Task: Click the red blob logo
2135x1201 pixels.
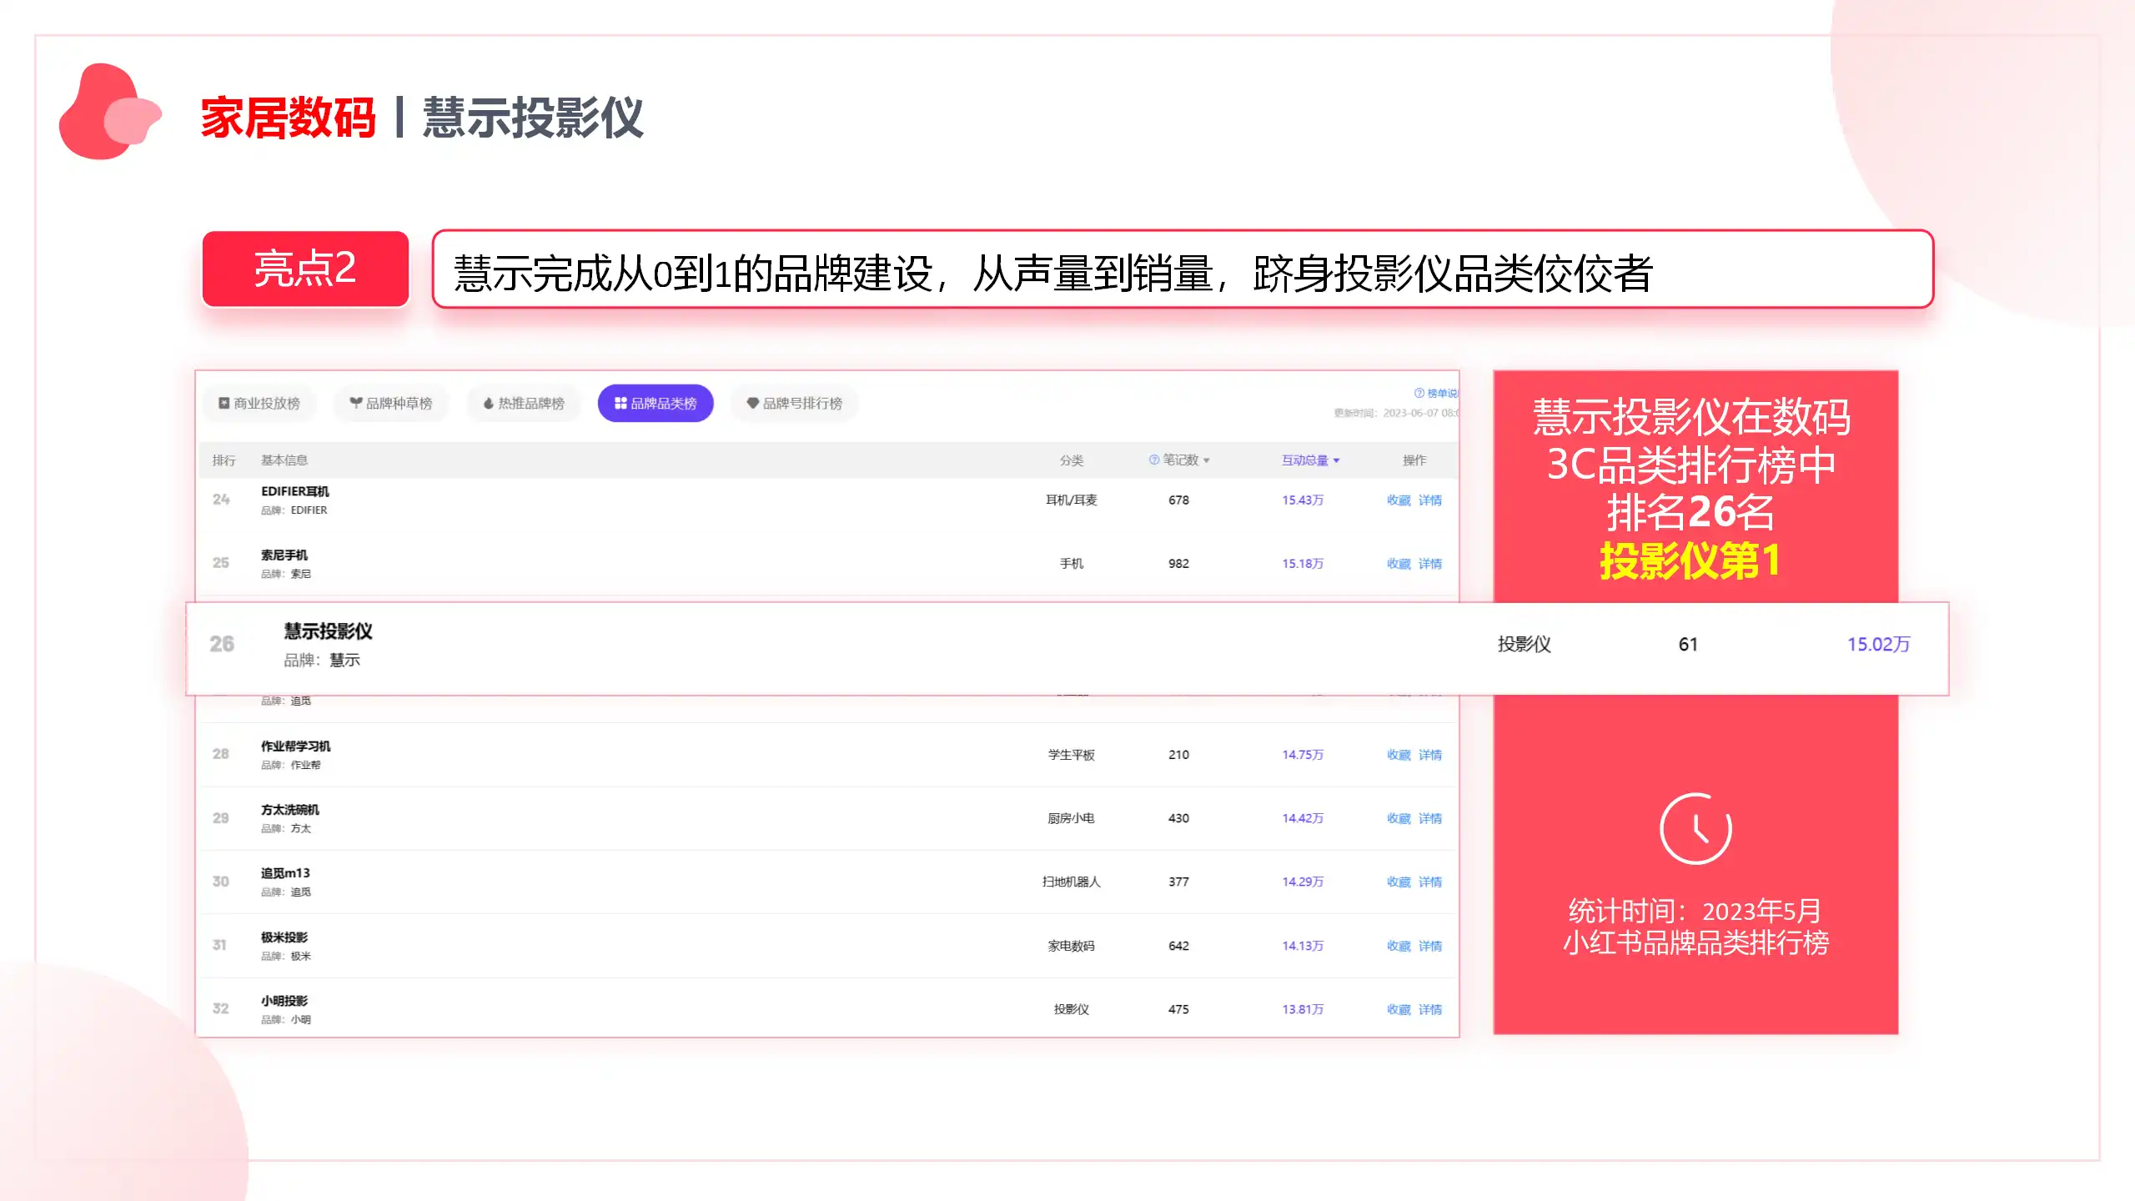Action: [108, 112]
